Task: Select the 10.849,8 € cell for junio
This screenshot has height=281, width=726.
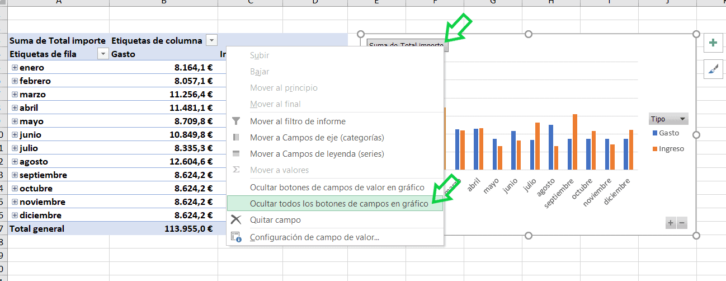Action: coord(163,134)
